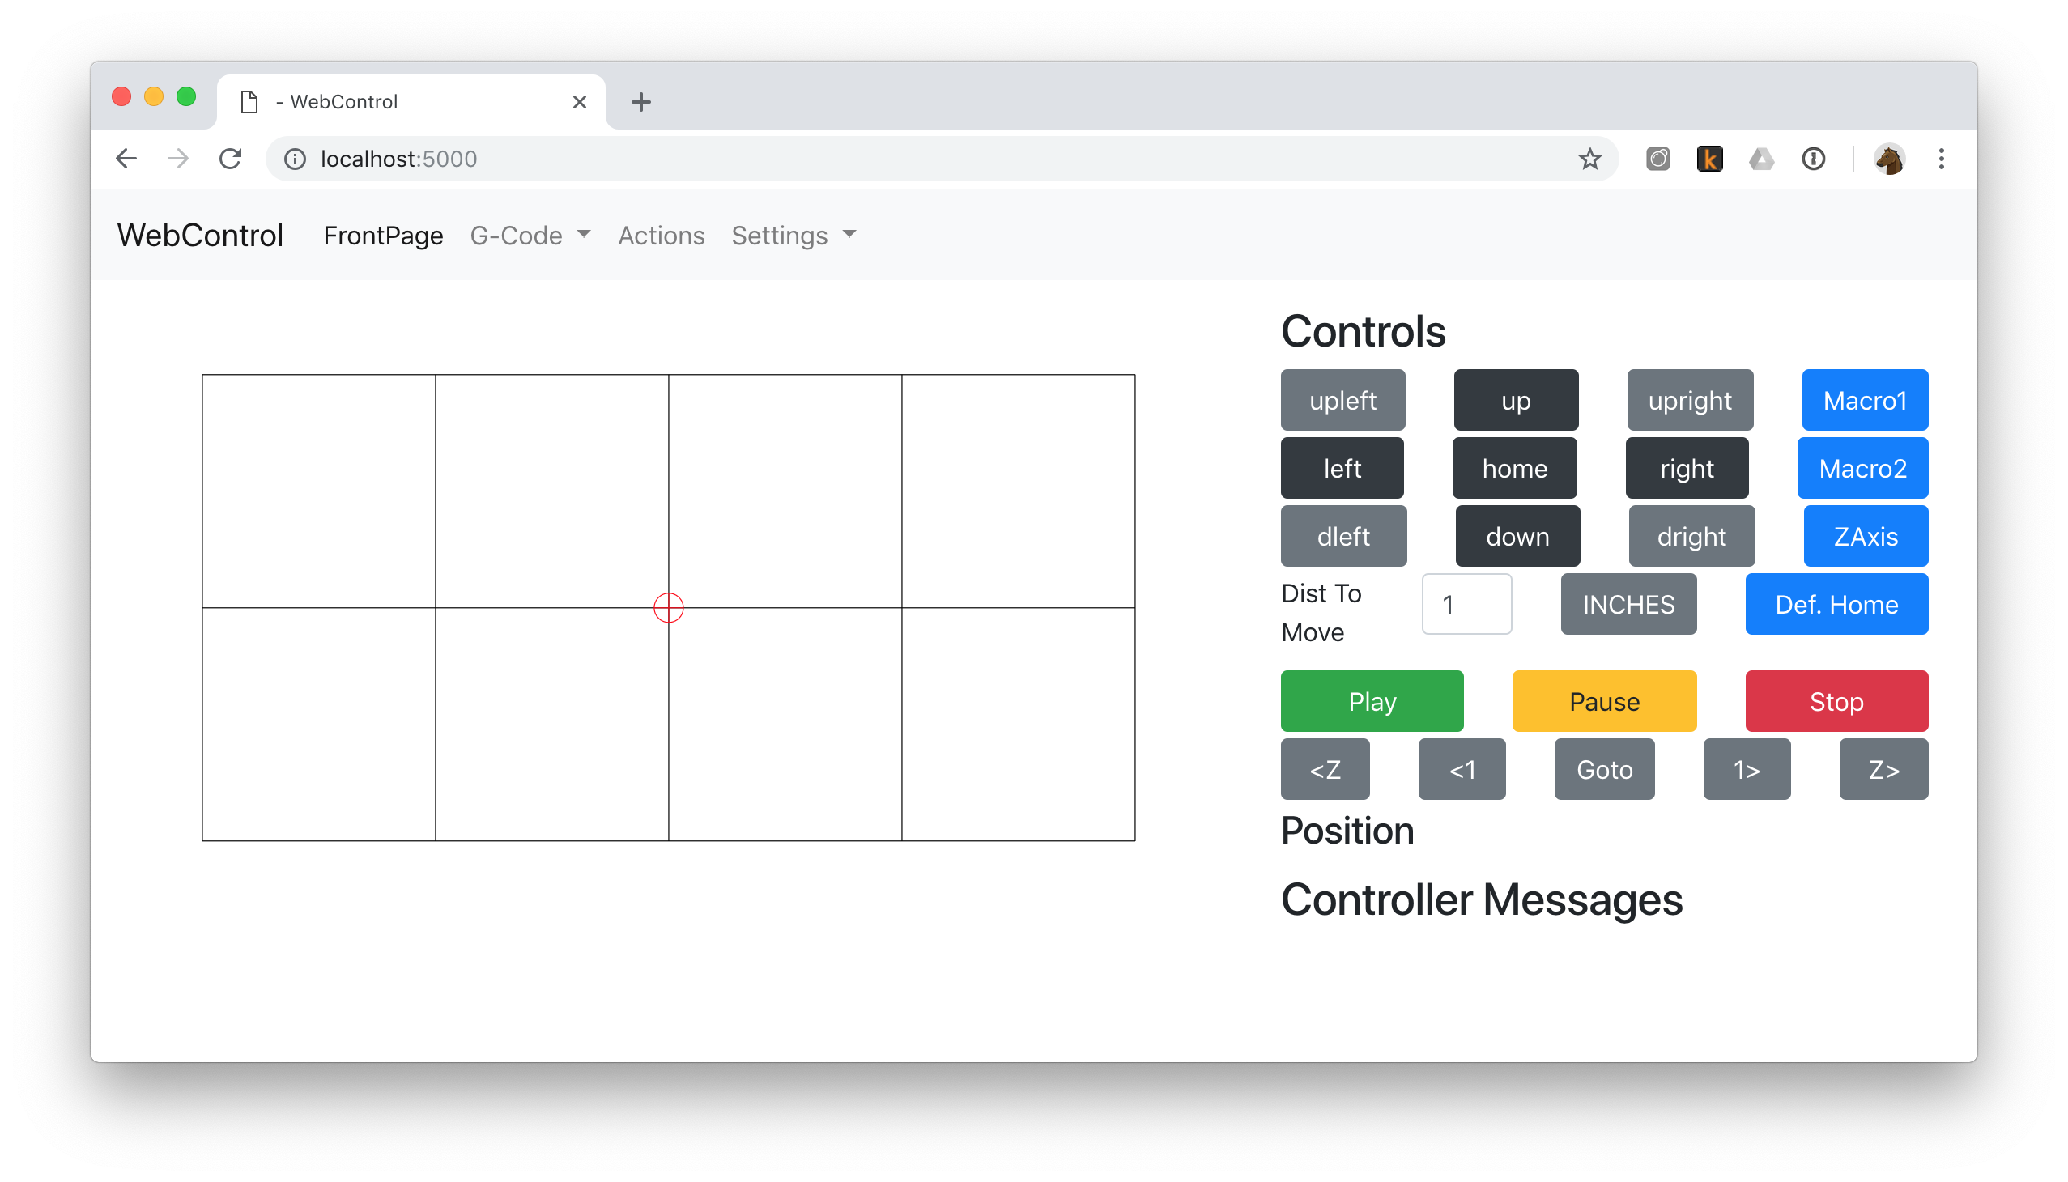
Task: Click the browser back arrow
Action: coord(126,159)
